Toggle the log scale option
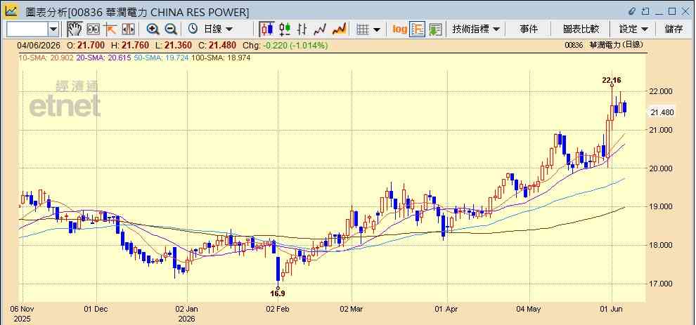 coord(399,29)
